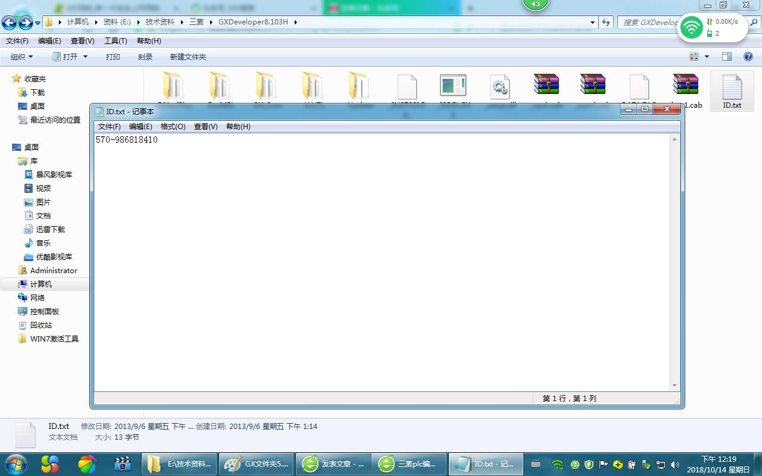
Task: Toggle the preview pane button in Explorer
Action: (x=727, y=57)
